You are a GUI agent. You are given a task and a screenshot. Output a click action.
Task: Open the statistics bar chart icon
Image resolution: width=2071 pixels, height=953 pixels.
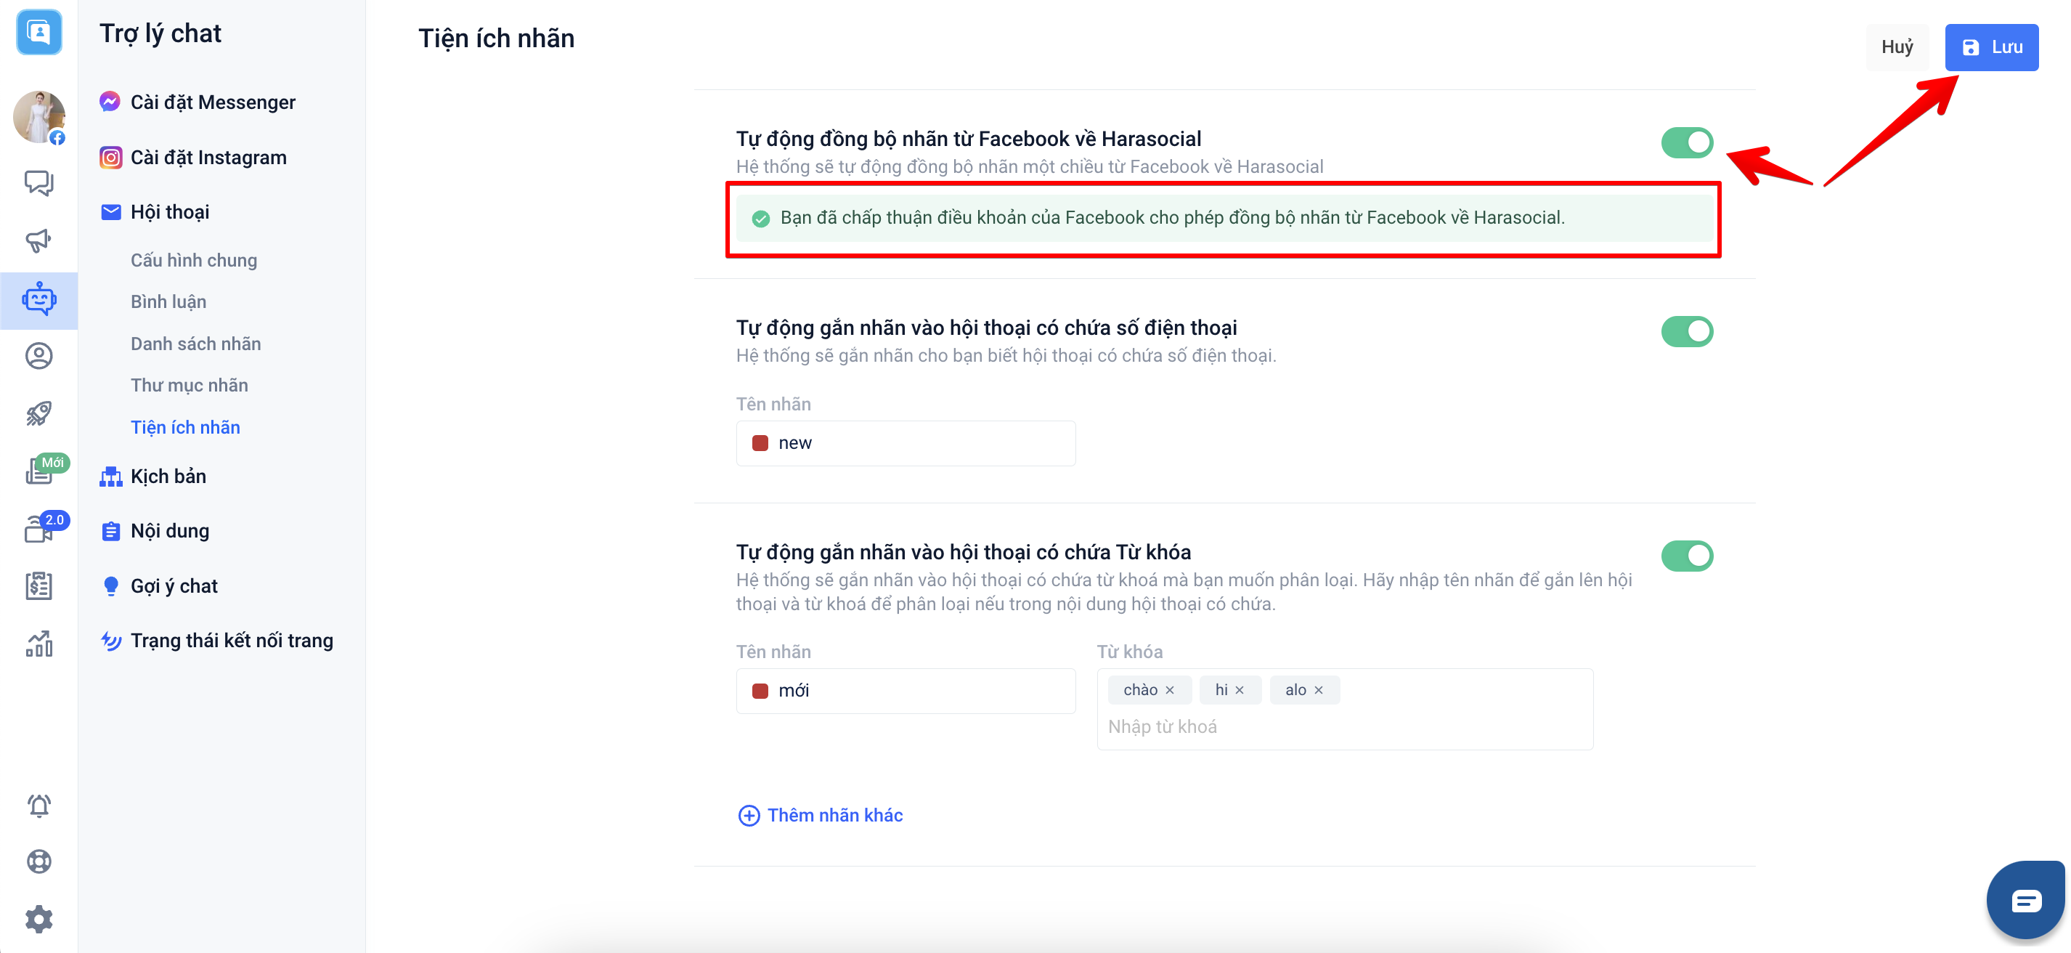coord(38,644)
